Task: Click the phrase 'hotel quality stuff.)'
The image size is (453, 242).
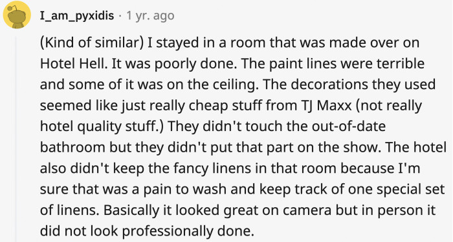Action: 102,126
